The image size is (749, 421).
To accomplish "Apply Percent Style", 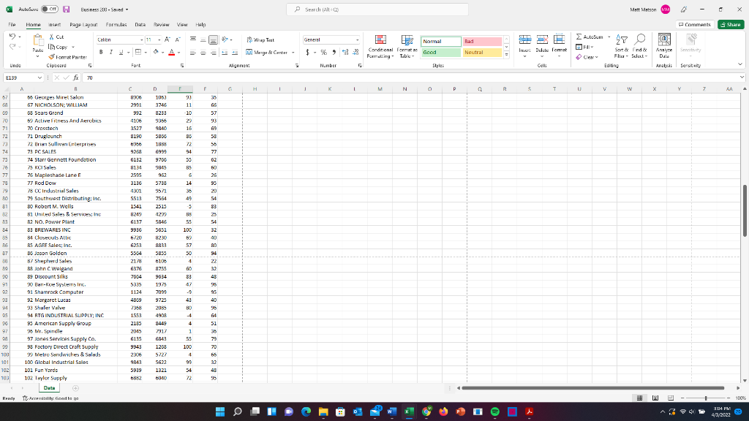I will (323, 53).
